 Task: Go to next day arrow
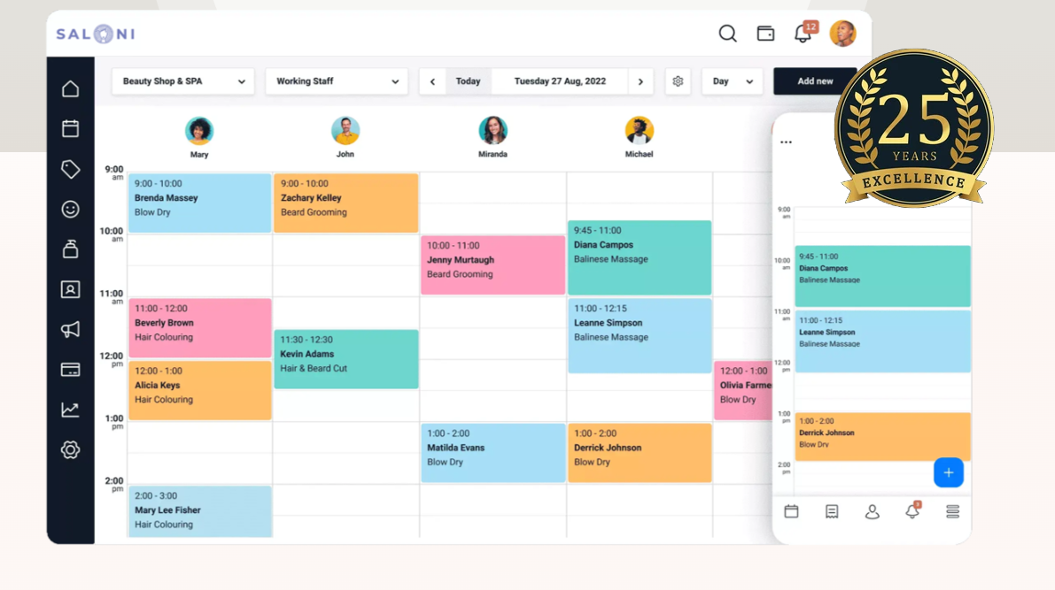point(640,81)
